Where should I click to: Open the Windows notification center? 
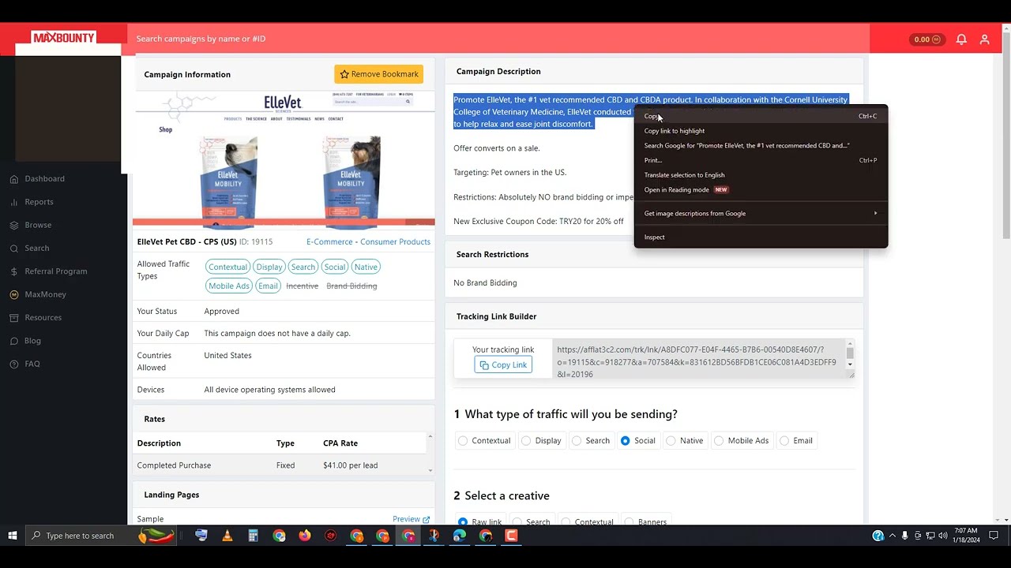(x=994, y=536)
